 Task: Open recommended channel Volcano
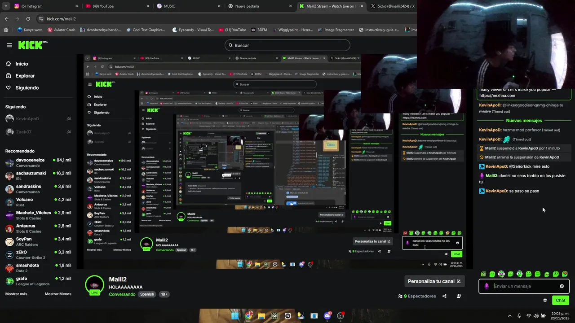coord(38,202)
